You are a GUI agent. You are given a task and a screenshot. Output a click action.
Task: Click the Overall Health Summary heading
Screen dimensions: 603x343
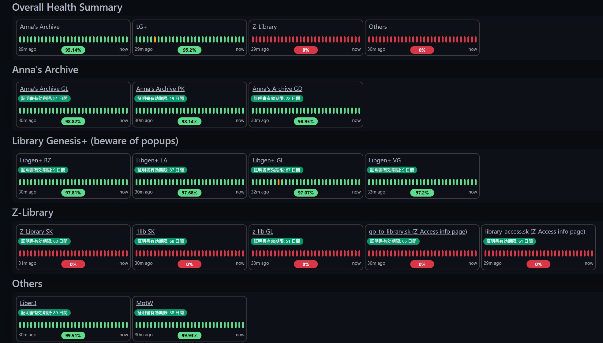pos(67,7)
